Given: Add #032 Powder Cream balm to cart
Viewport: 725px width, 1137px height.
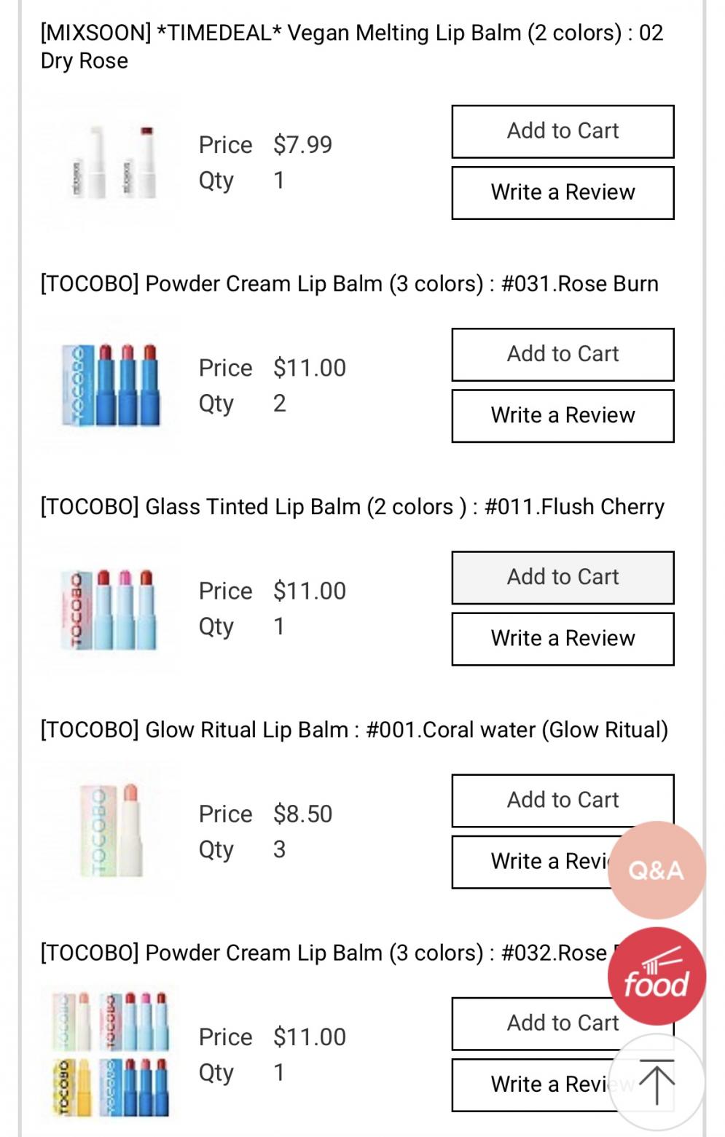Looking at the screenshot, I should coord(539,1023).
